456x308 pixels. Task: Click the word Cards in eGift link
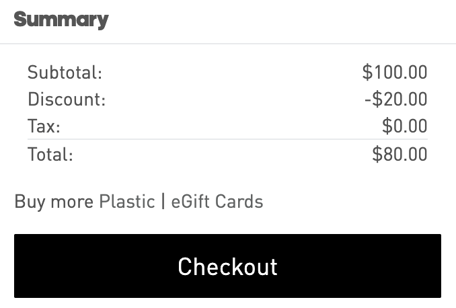tap(240, 201)
